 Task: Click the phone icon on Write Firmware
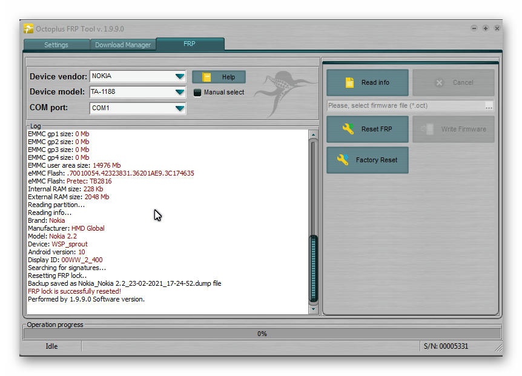click(429, 129)
